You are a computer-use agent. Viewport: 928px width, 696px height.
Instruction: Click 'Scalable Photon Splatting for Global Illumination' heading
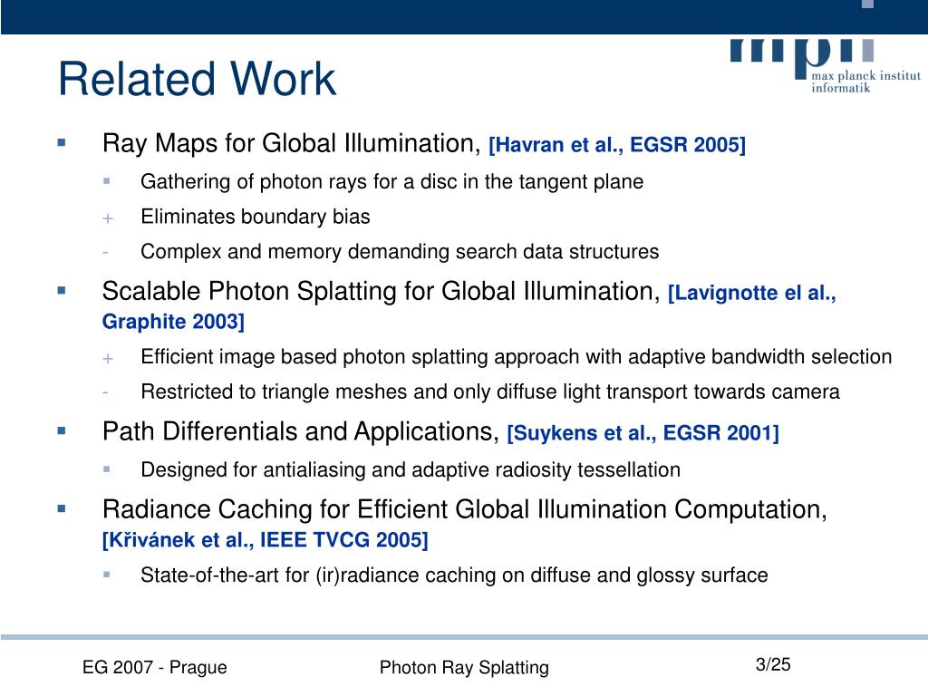click(382, 291)
